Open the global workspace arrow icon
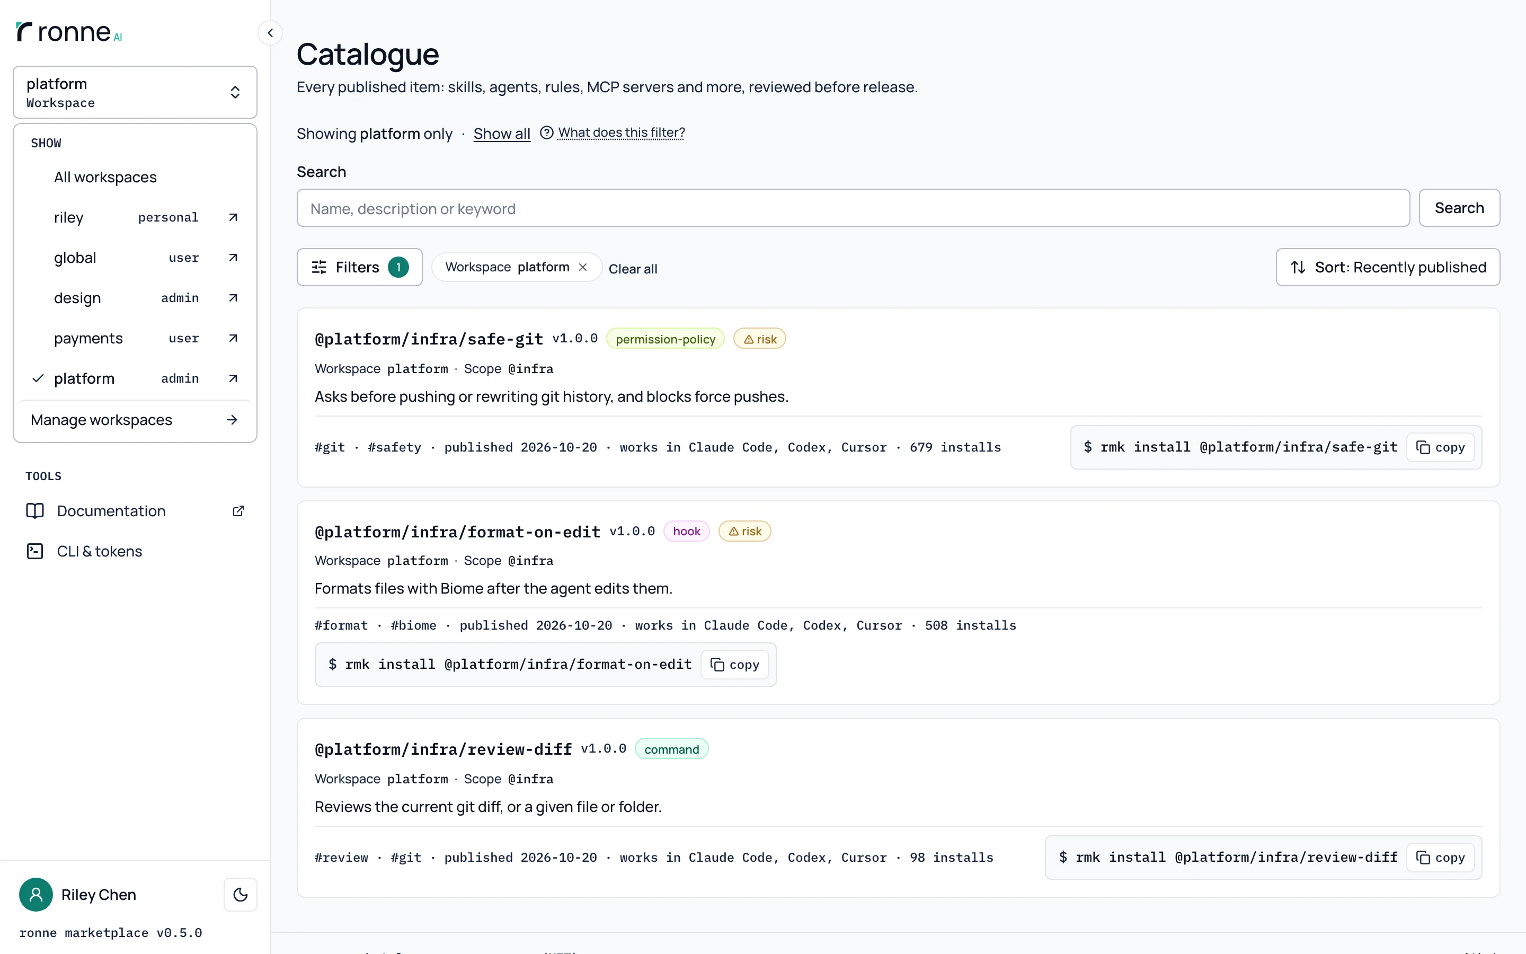This screenshot has height=954, width=1526. click(x=233, y=258)
